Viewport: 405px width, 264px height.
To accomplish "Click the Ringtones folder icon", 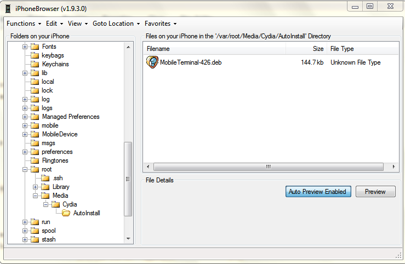I will (35, 161).
